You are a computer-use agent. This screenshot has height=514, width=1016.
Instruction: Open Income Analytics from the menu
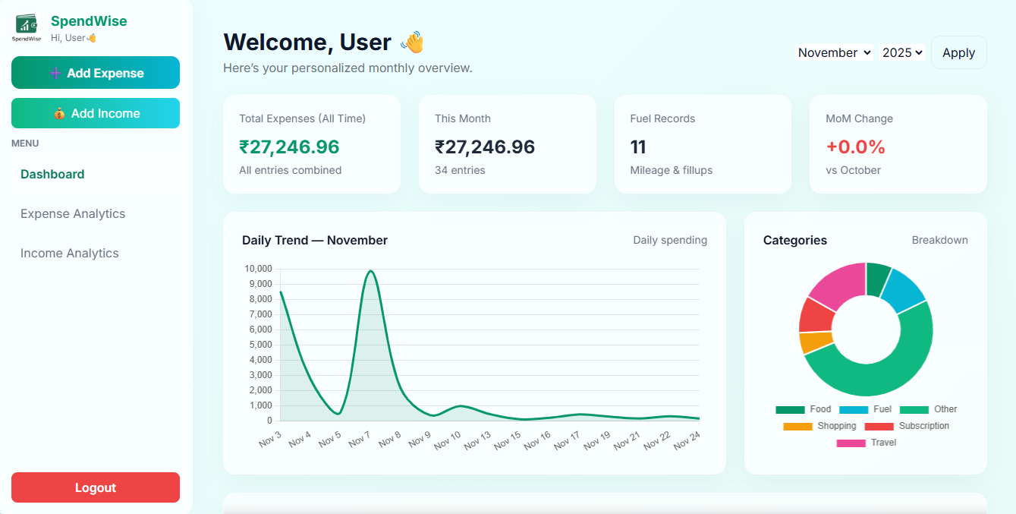pyautogui.click(x=70, y=253)
